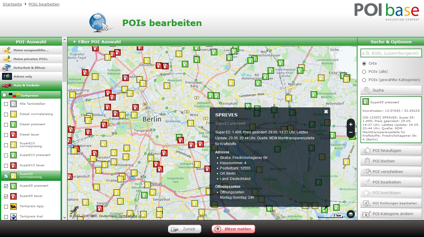Close the SPREVES info popup
The width and height of the screenshot is (424, 237).
(x=326, y=112)
